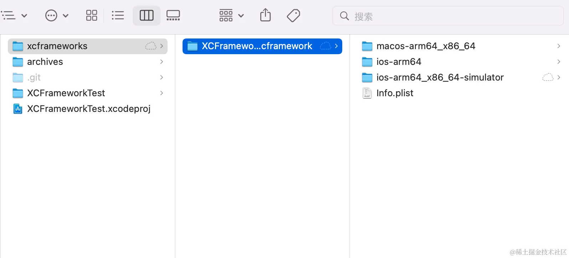
Task: Expand the xcframeworks folder chevron
Action: pyautogui.click(x=162, y=46)
